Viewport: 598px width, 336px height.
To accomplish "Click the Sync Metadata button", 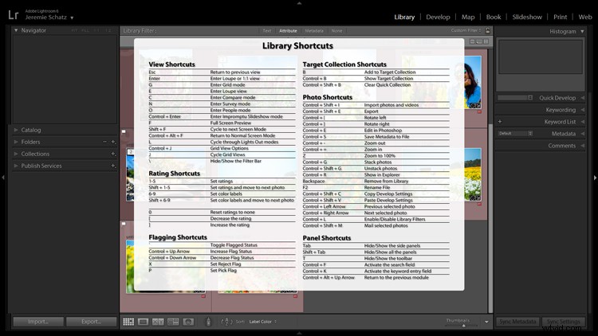I will pos(517,322).
